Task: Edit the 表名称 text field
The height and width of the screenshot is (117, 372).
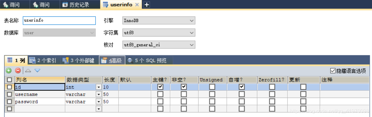Action: tap(59, 20)
